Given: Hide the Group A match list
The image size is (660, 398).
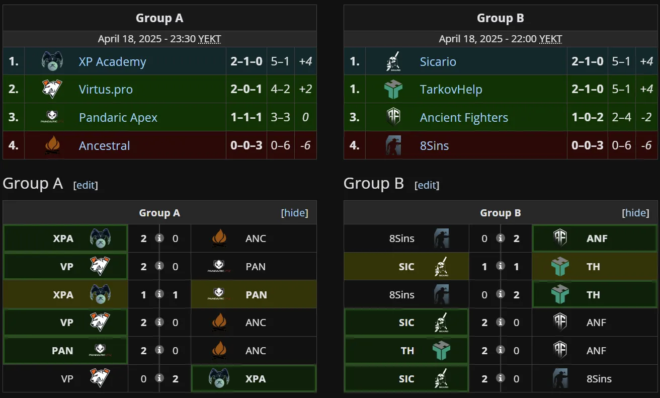Looking at the screenshot, I should (294, 213).
